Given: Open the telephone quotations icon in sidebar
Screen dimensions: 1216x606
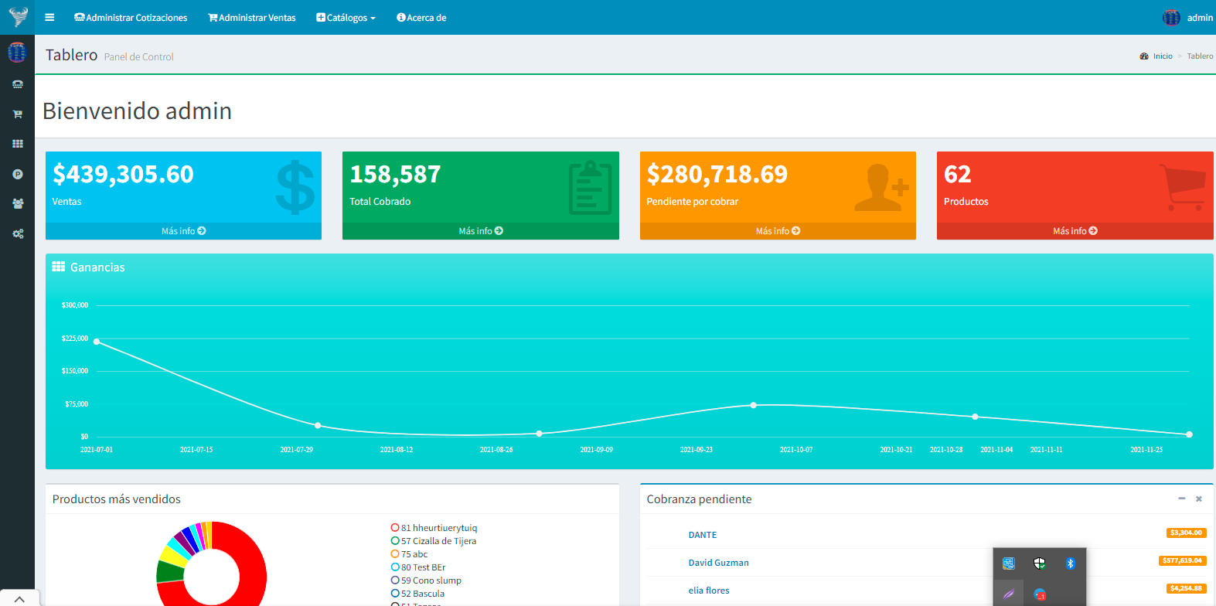Looking at the screenshot, I should coord(17,84).
